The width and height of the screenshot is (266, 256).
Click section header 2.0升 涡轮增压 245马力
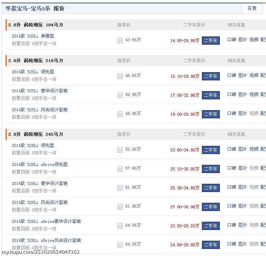pos(36,134)
